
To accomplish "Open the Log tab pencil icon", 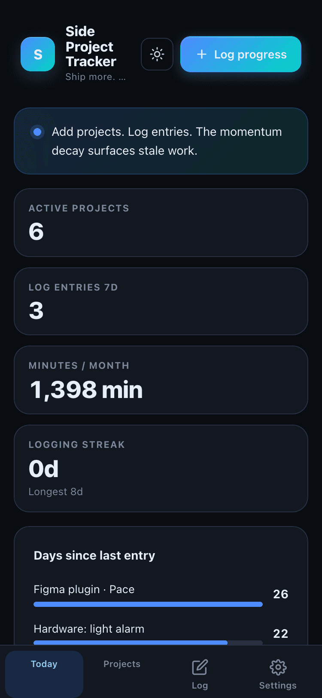I will [200, 667].
